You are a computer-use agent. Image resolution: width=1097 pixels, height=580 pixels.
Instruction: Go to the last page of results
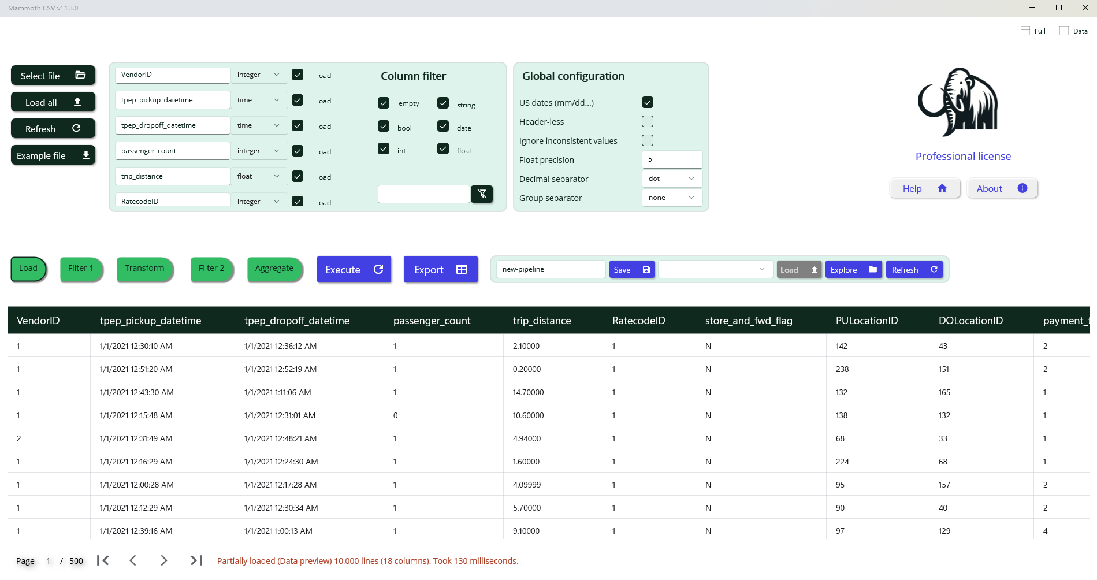(x=196, y=560)
